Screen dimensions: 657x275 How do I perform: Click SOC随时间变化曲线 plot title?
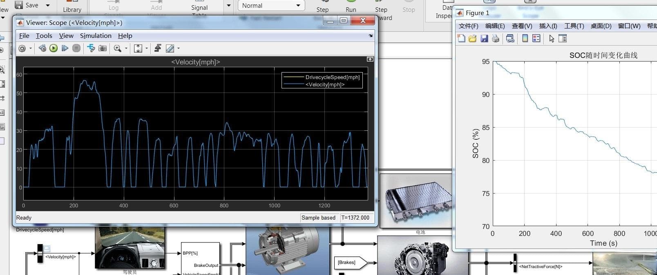pos(603,55)
